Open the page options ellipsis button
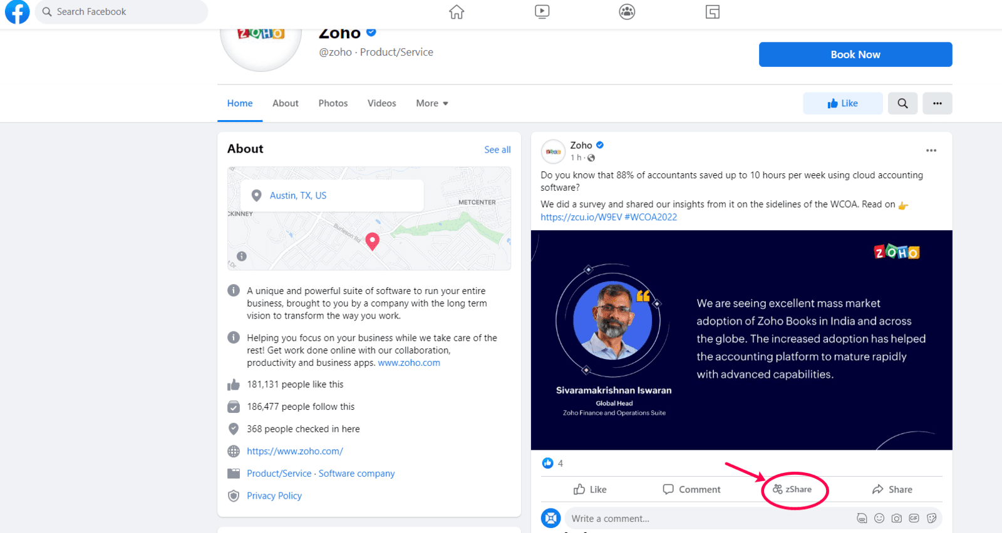The height and width of the screenshot is (533, 1002). coord(937,103)
